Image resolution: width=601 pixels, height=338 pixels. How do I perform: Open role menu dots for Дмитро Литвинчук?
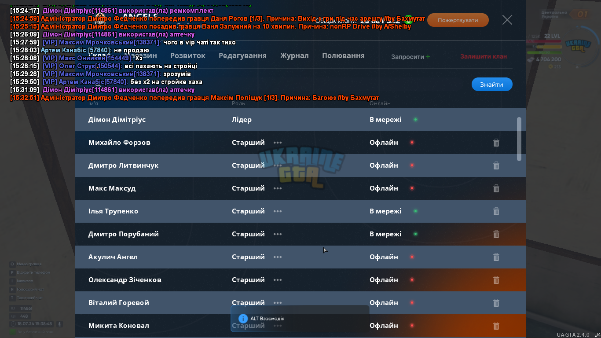click(278, 165)
